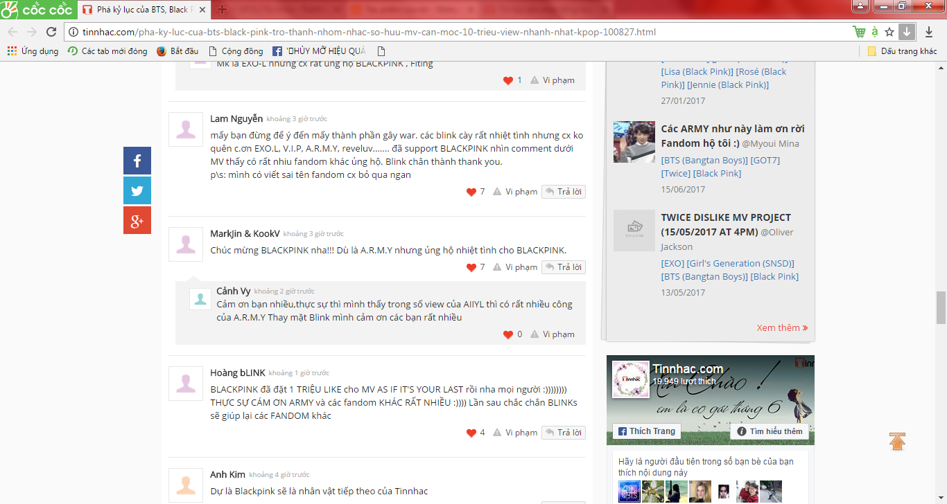Toggle the Vietnamese typing 'à' icon
The width and height of the screenshot is (947, 504).
coord(875,32)
